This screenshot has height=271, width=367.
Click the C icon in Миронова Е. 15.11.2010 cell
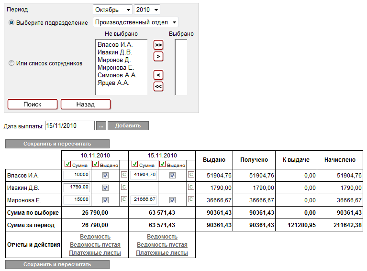coord(191,200)
